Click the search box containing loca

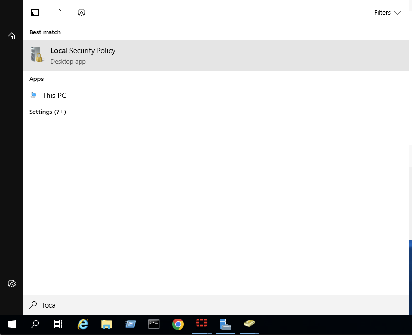click(216, 305)
